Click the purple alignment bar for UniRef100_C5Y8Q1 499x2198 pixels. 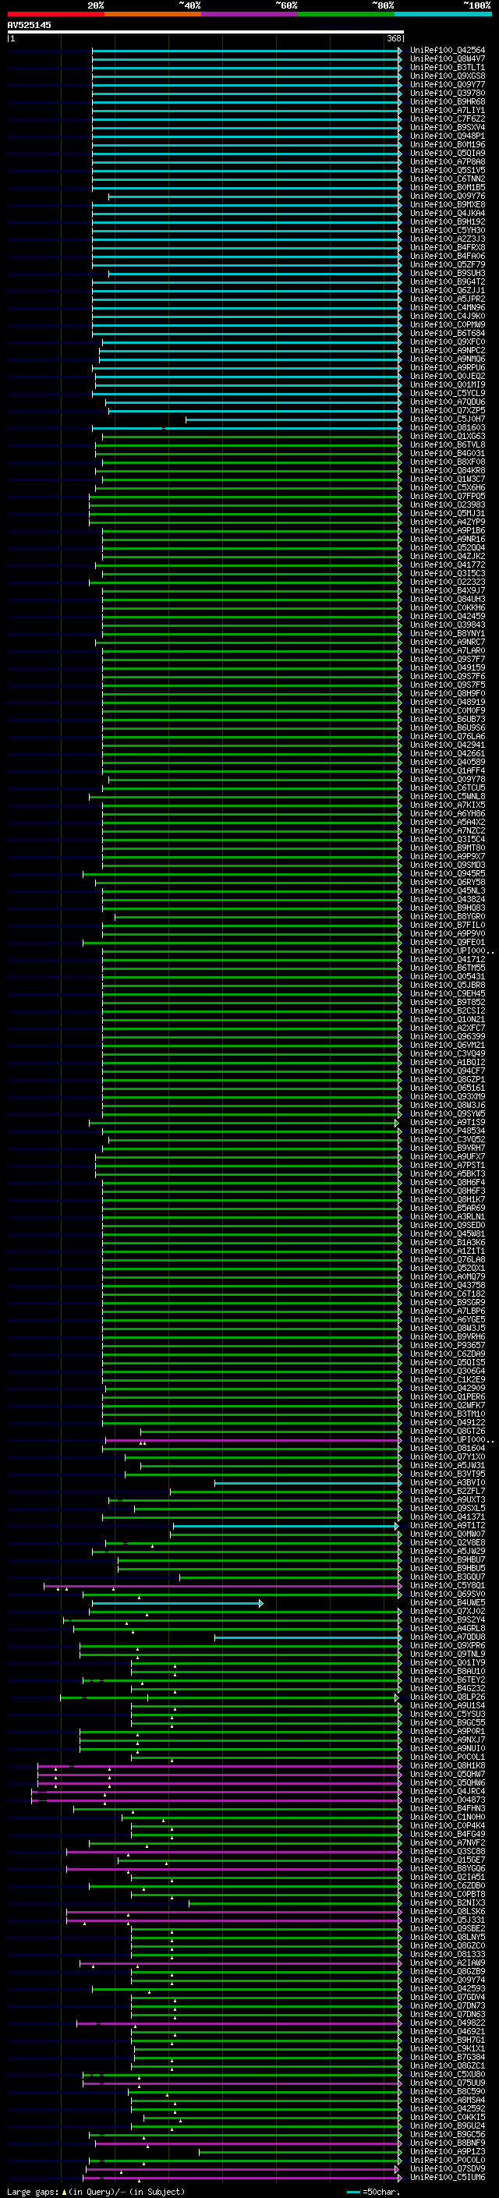click(x=223, y=1585)
